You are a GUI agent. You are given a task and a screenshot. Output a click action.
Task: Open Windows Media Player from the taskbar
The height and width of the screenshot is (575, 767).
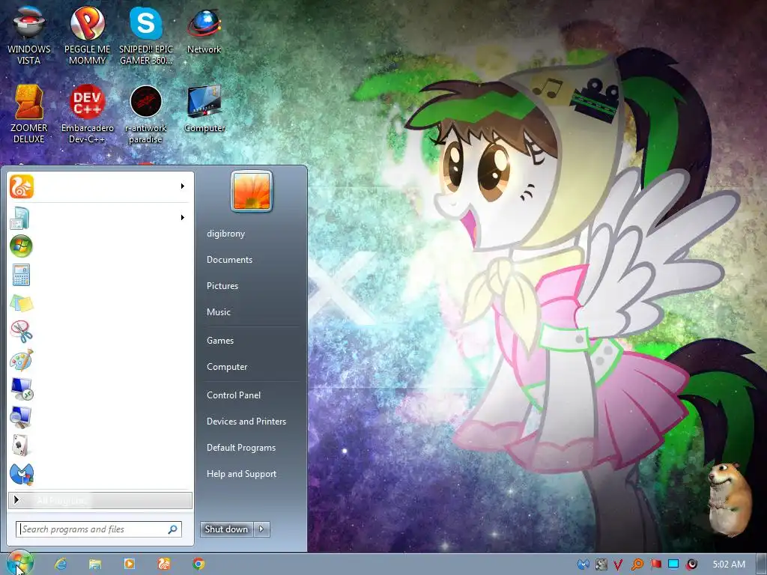click(129, 564)
